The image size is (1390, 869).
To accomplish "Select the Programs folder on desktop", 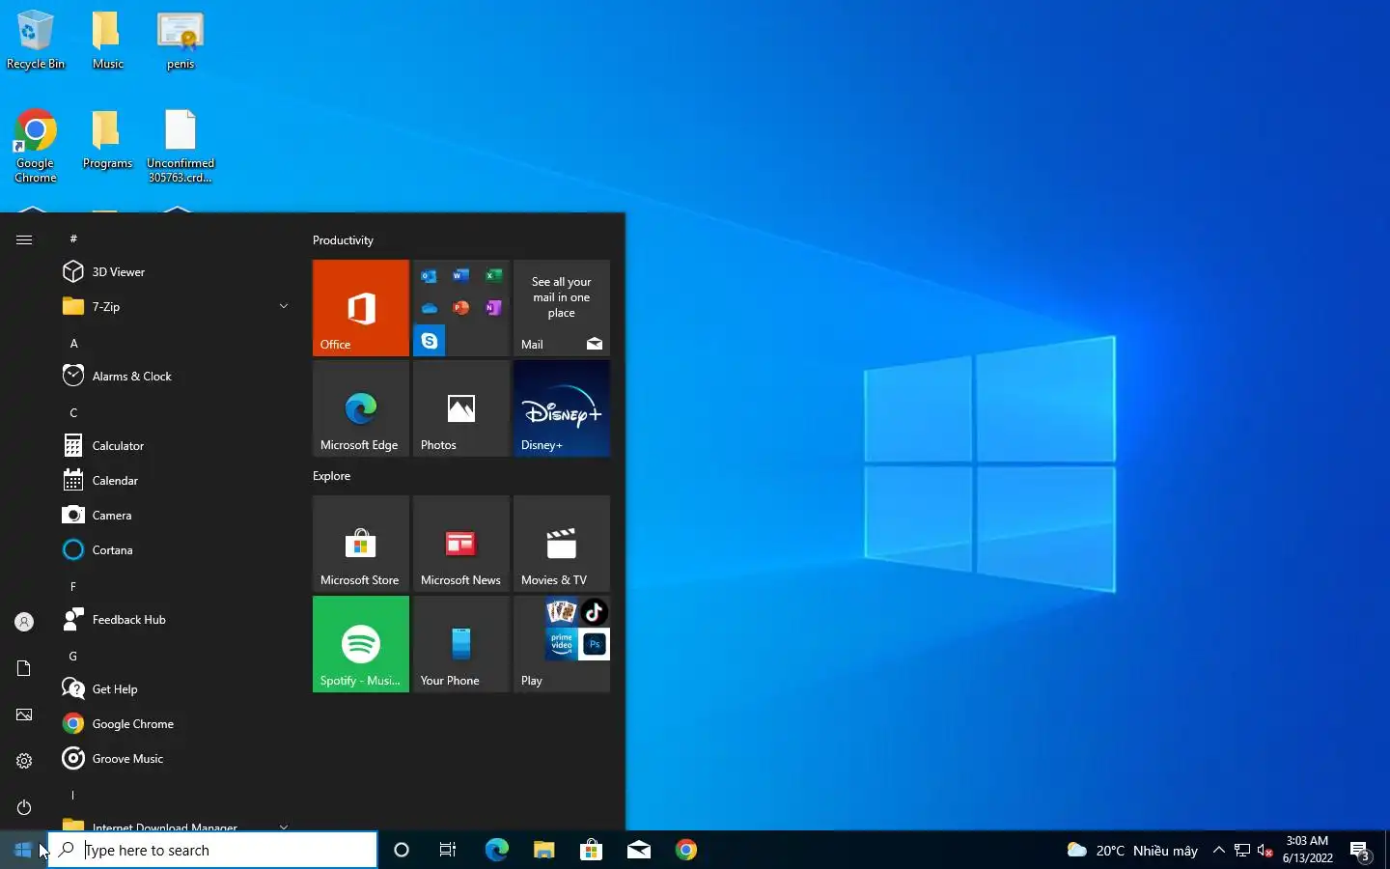I will (107, 140).
